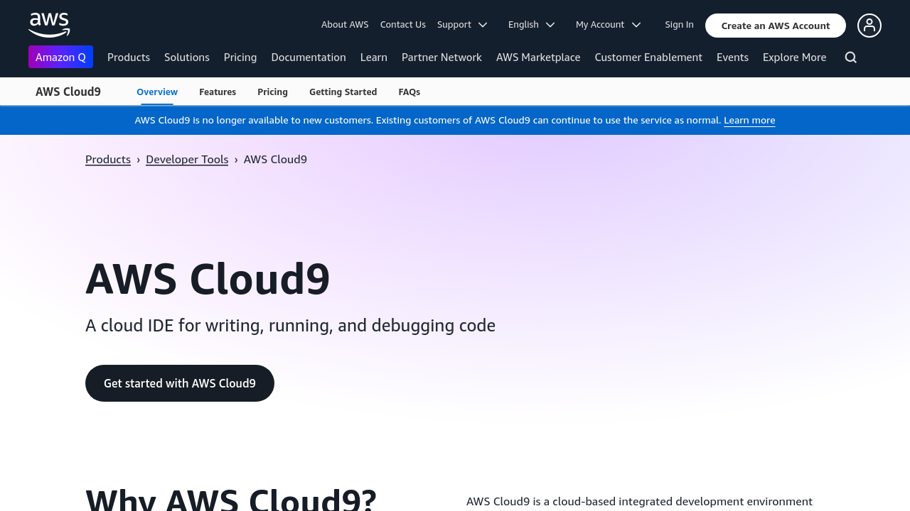
Task: Click Get started with AWS Cloud9
Action: (x=180, y=383)
